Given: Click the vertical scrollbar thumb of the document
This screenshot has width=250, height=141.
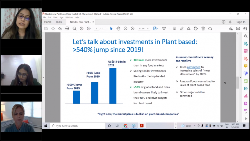Looking at the screenshot, I should (238, 83).
